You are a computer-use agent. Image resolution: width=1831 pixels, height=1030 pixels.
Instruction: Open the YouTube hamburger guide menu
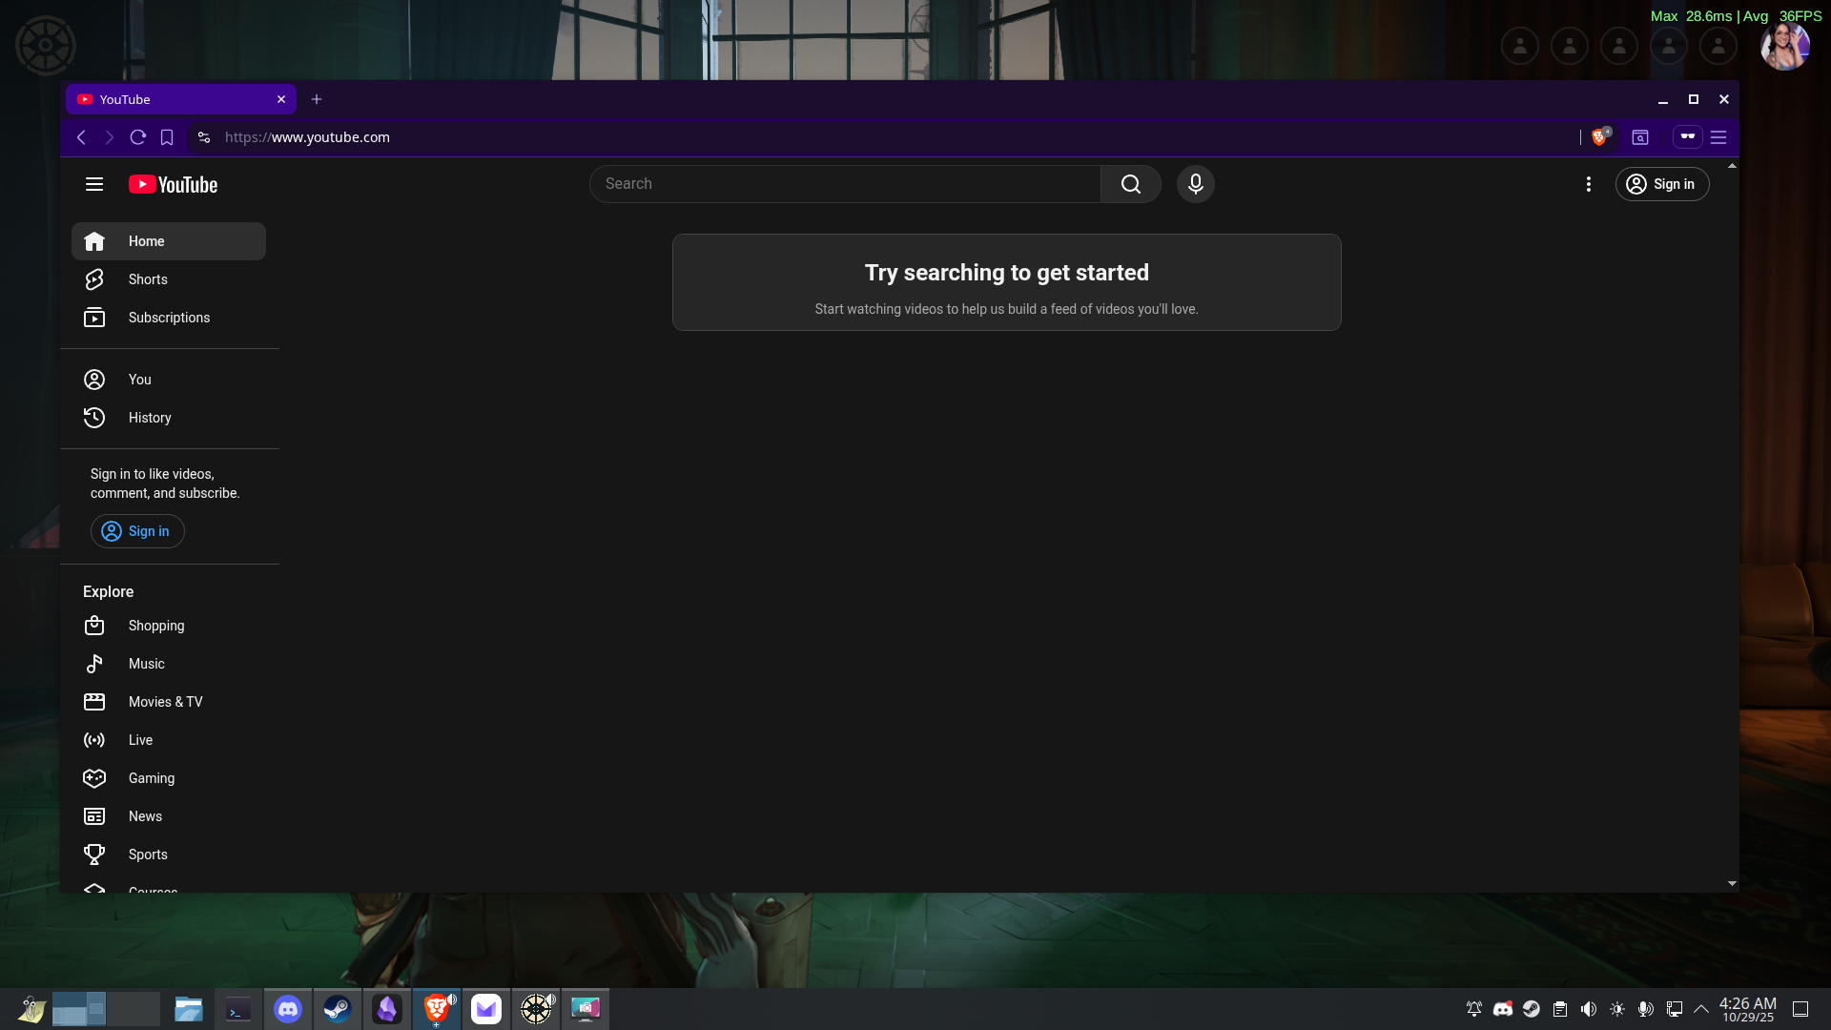[94, 184]
